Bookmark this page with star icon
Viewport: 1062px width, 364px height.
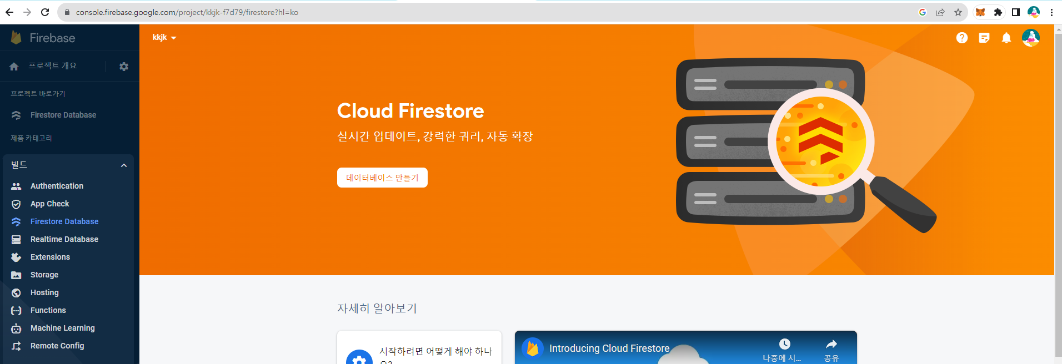tap(958, 12)
